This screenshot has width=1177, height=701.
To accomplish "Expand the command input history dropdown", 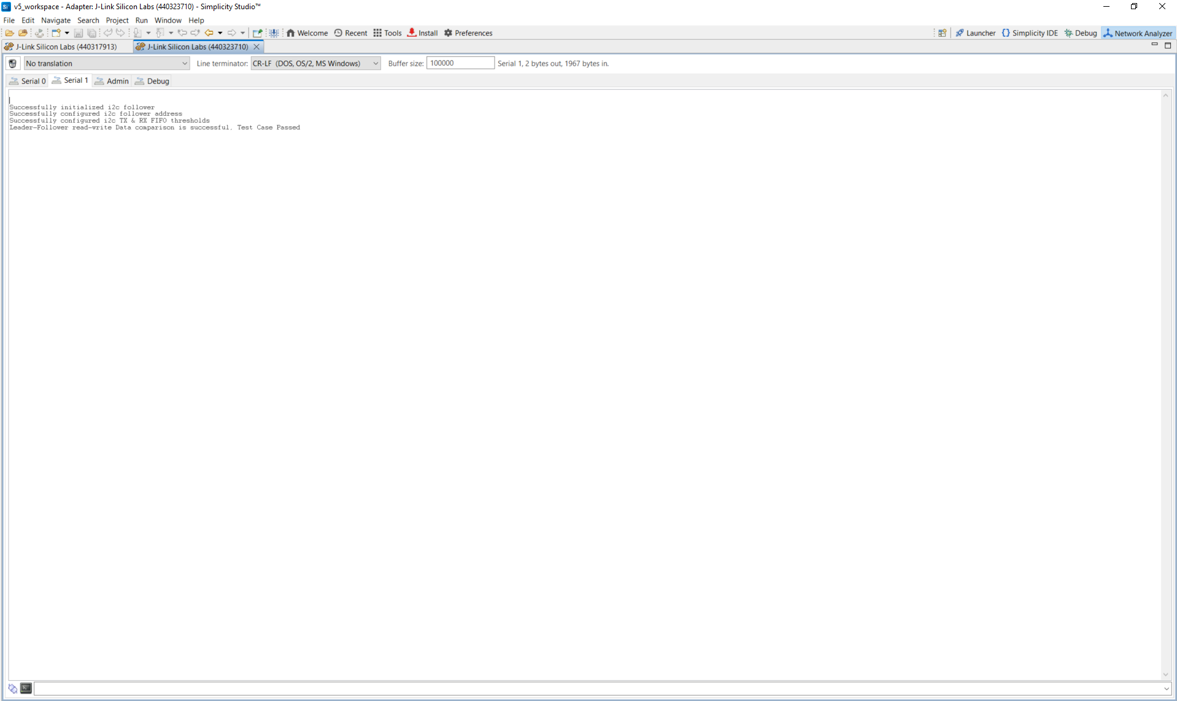I will 1166,689.
